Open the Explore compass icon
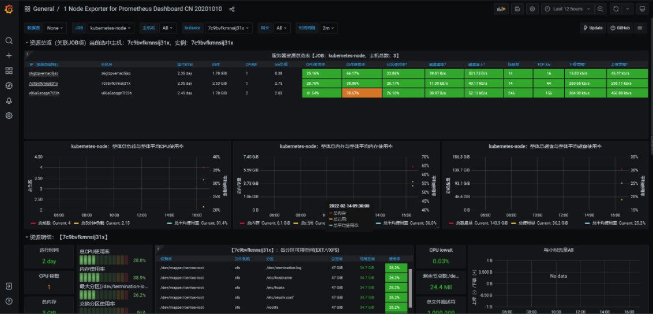 [x=9, y=86]
